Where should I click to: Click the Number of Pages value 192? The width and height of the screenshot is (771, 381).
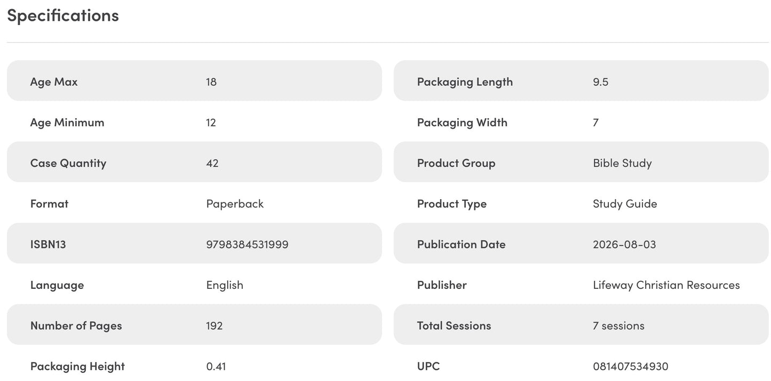click(214, 326)
